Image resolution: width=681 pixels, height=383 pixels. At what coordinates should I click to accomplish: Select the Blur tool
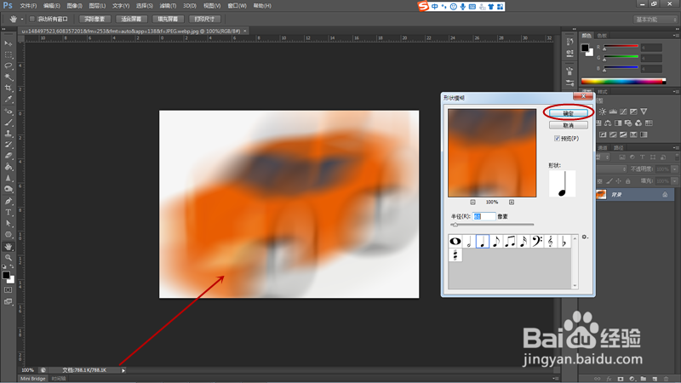click(x=9, y=178)
